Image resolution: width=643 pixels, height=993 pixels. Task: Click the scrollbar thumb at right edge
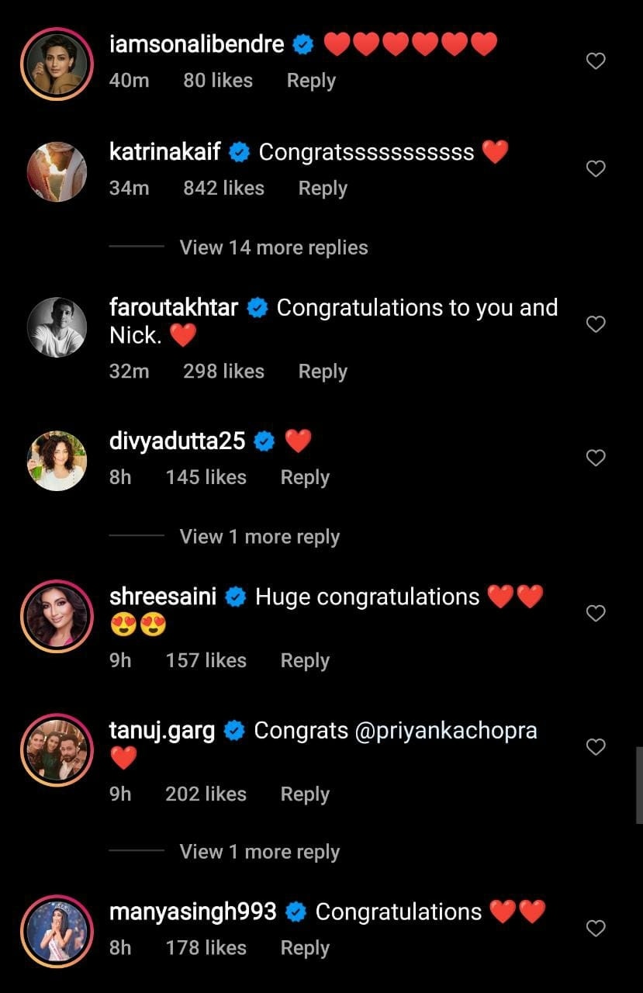click(638, 784)
